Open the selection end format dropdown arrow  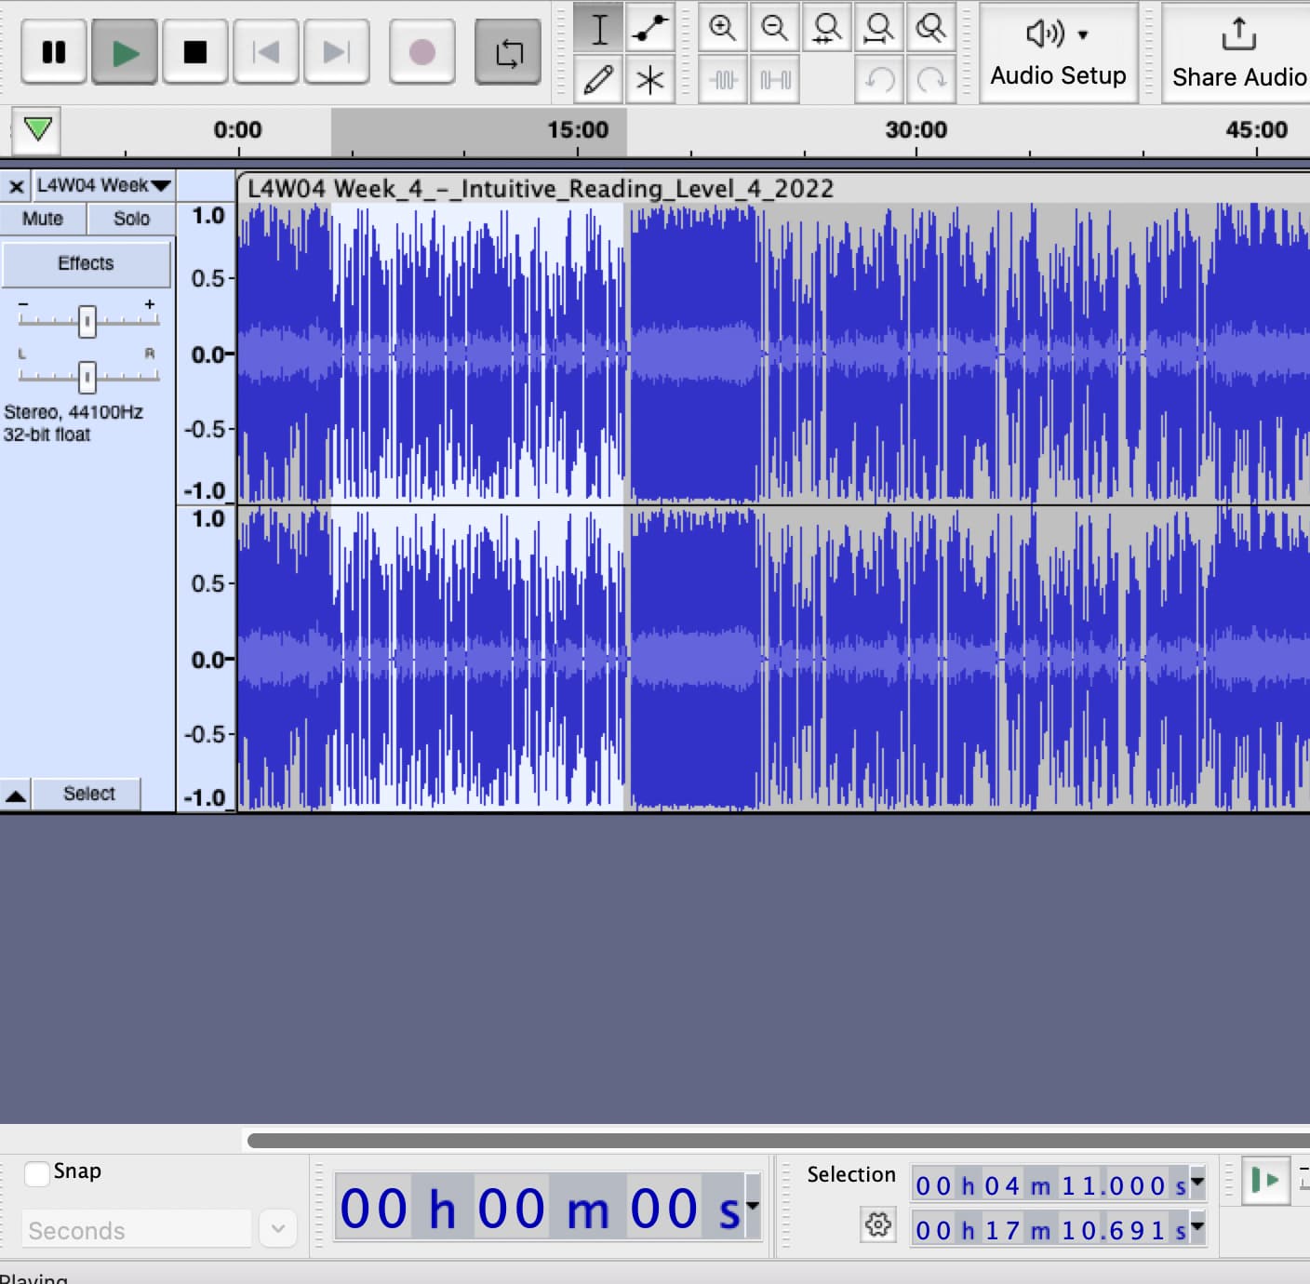click(1198, 1227)
